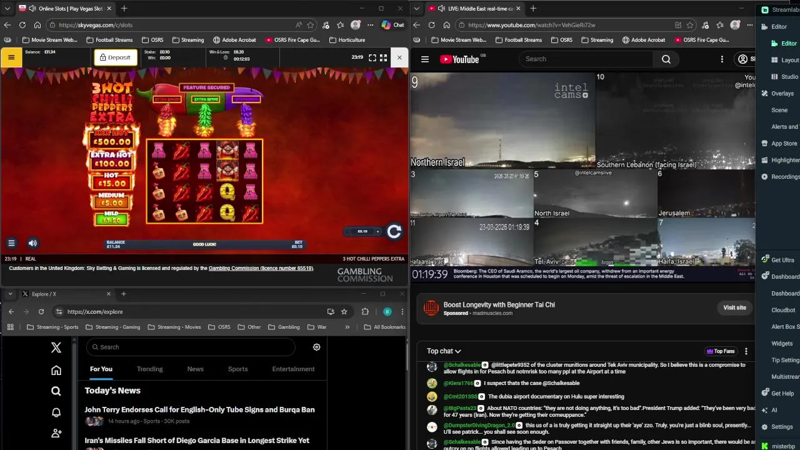The image size is (800, 450).
Task: Reload the Sky Vegas page
Action: (x=22, y=25)
